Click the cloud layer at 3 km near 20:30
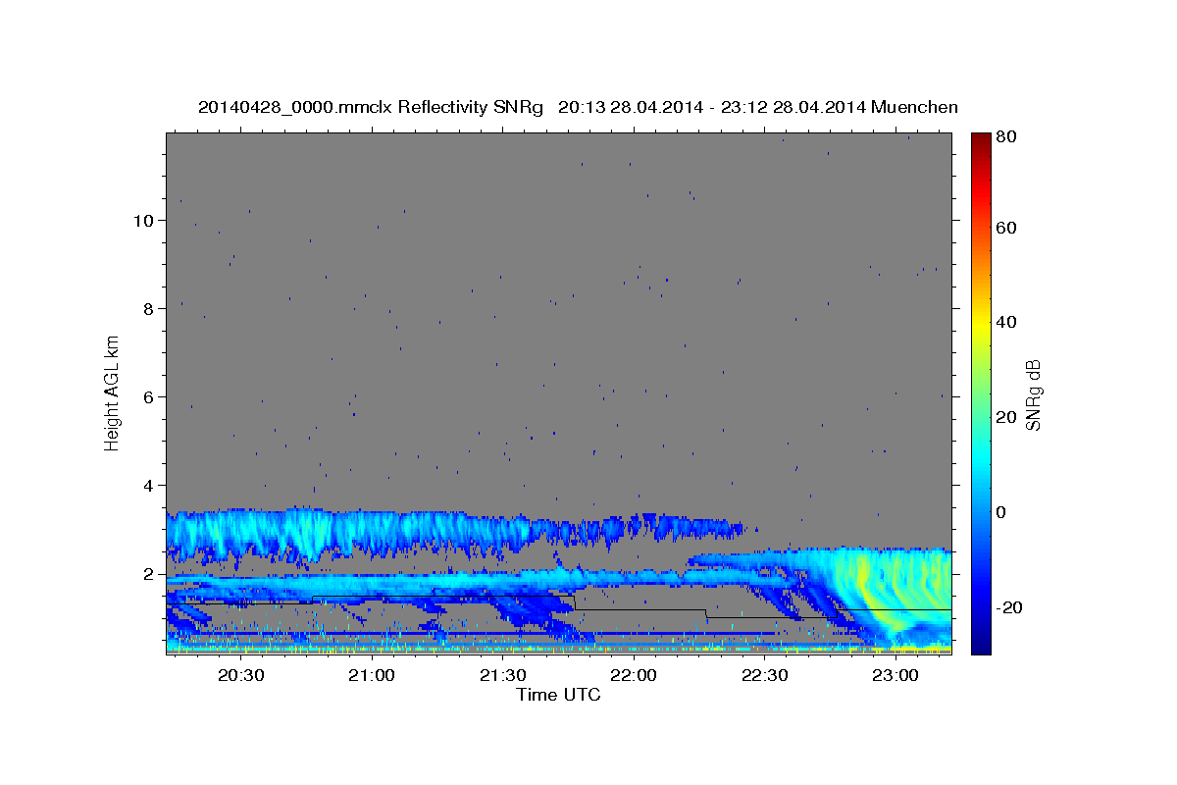1177x785 pixels. point(240,535)
